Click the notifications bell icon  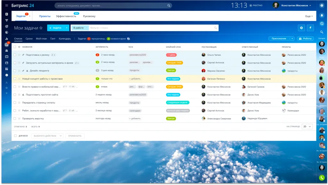[x=322, y=15]
